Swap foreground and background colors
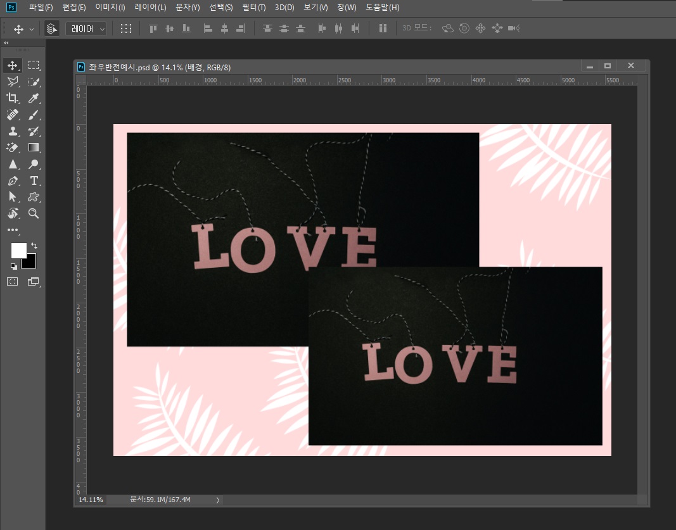This screenshot has width=676, height=530. coord(34,246)
